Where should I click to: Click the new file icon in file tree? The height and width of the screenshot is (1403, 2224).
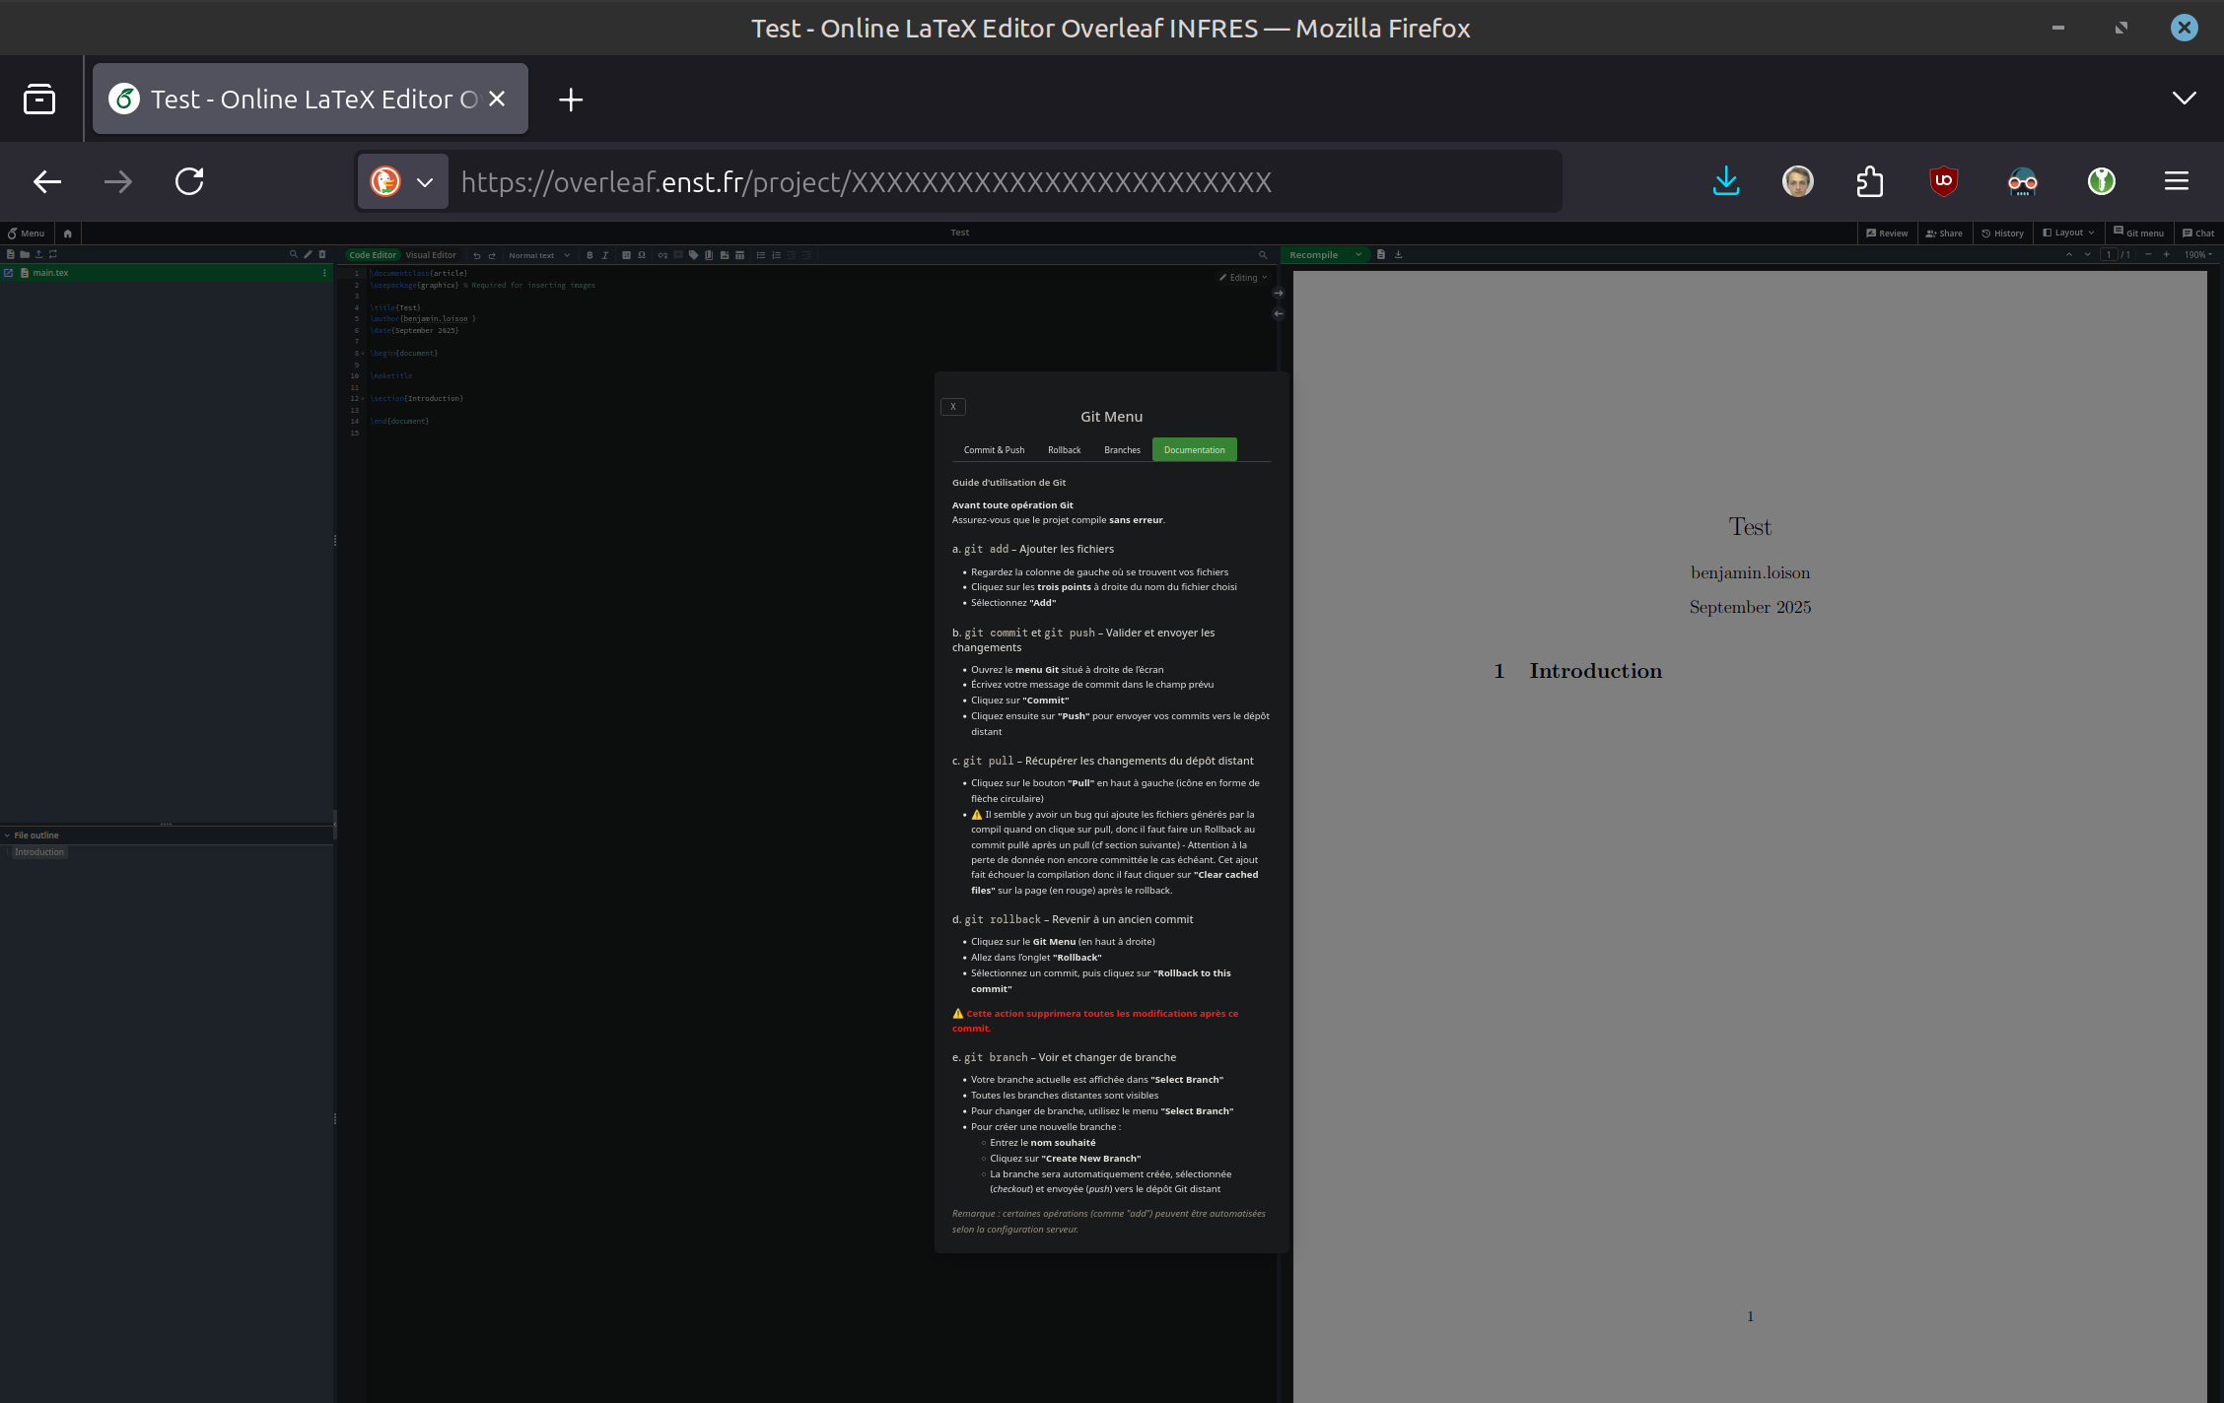click(x=11, y=254)
